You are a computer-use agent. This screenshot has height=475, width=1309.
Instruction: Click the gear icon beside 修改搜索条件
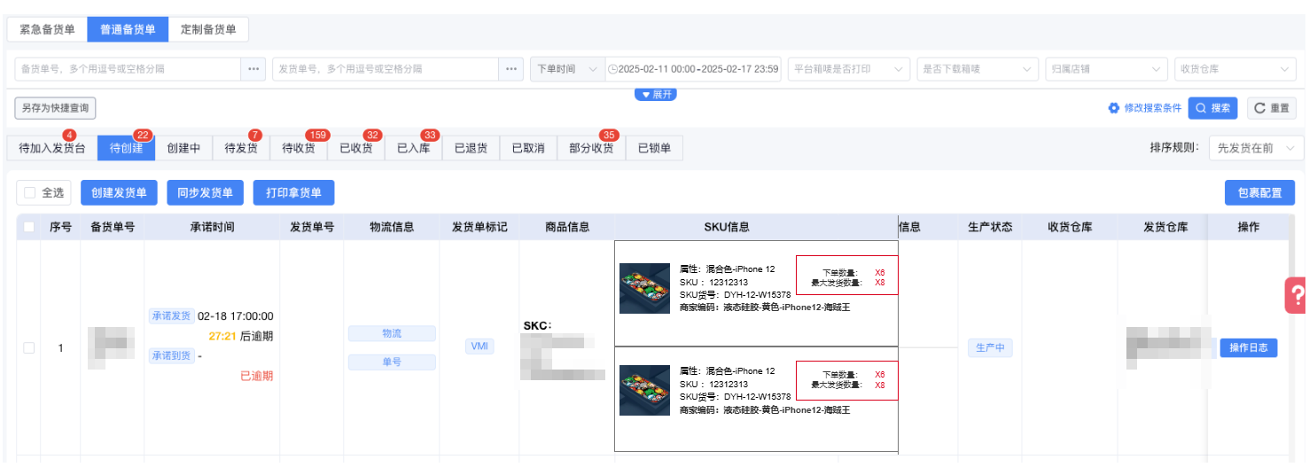[1114, 108]
